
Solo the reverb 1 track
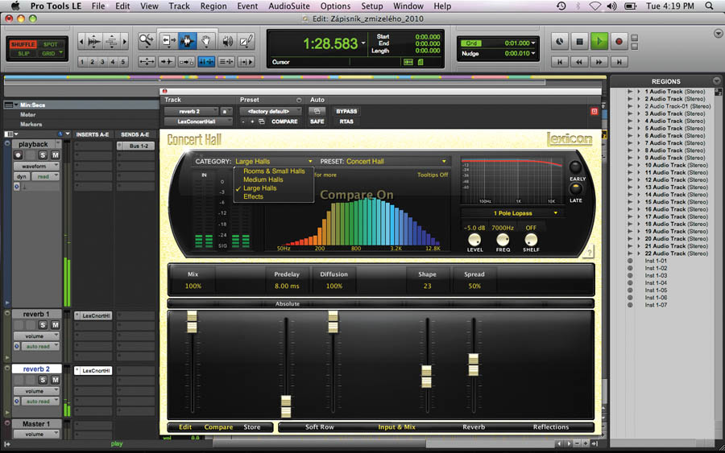point(43,325)
